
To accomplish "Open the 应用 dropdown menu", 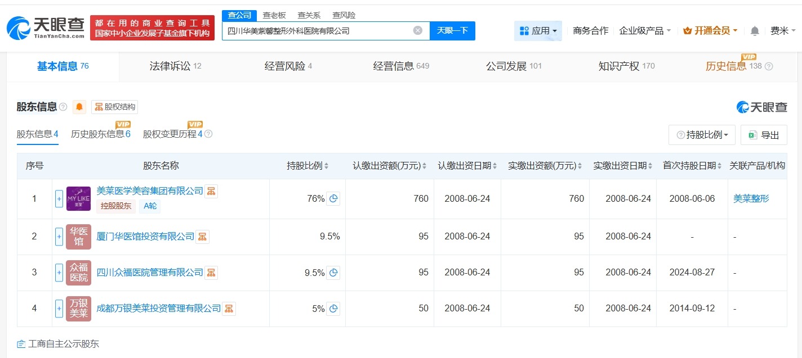I will (538, 31).
